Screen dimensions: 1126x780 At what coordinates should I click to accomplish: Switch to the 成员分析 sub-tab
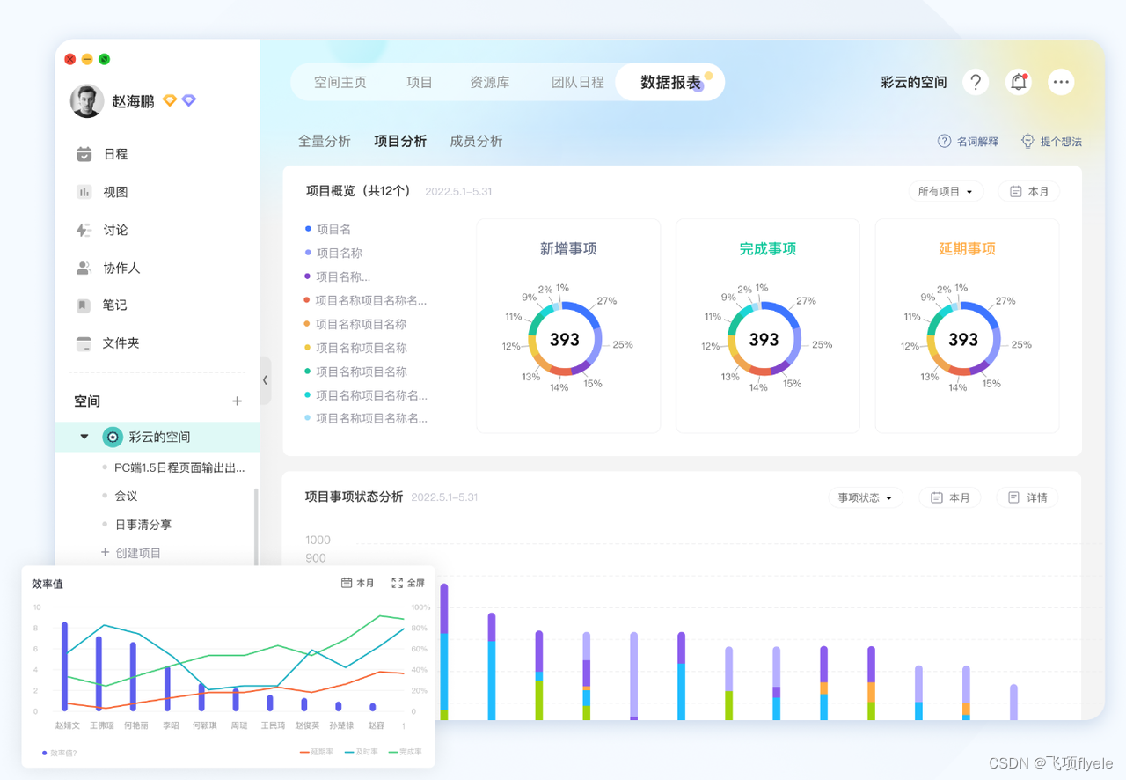pos(476,141)
